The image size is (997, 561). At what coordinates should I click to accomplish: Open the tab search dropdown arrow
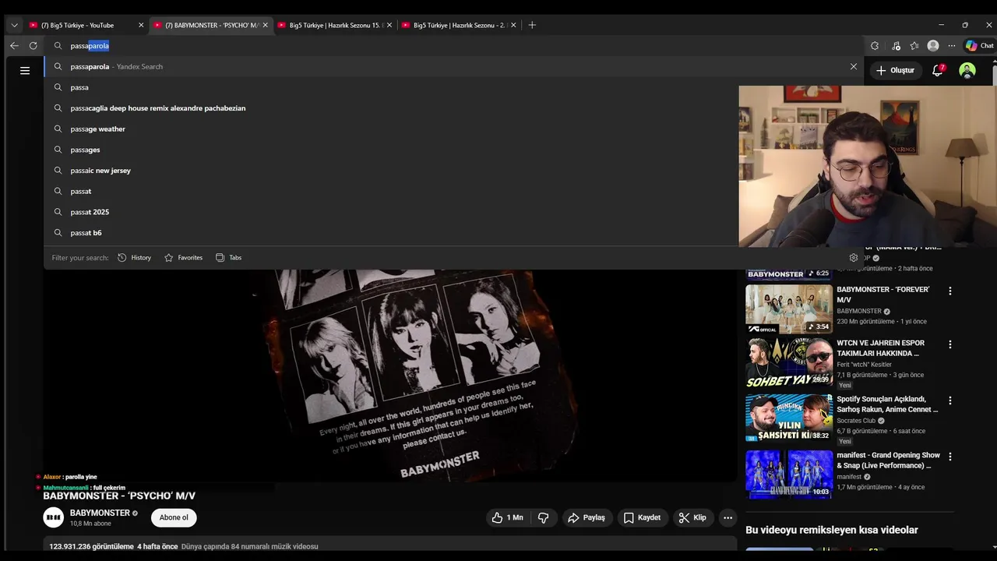click(14, 25)
